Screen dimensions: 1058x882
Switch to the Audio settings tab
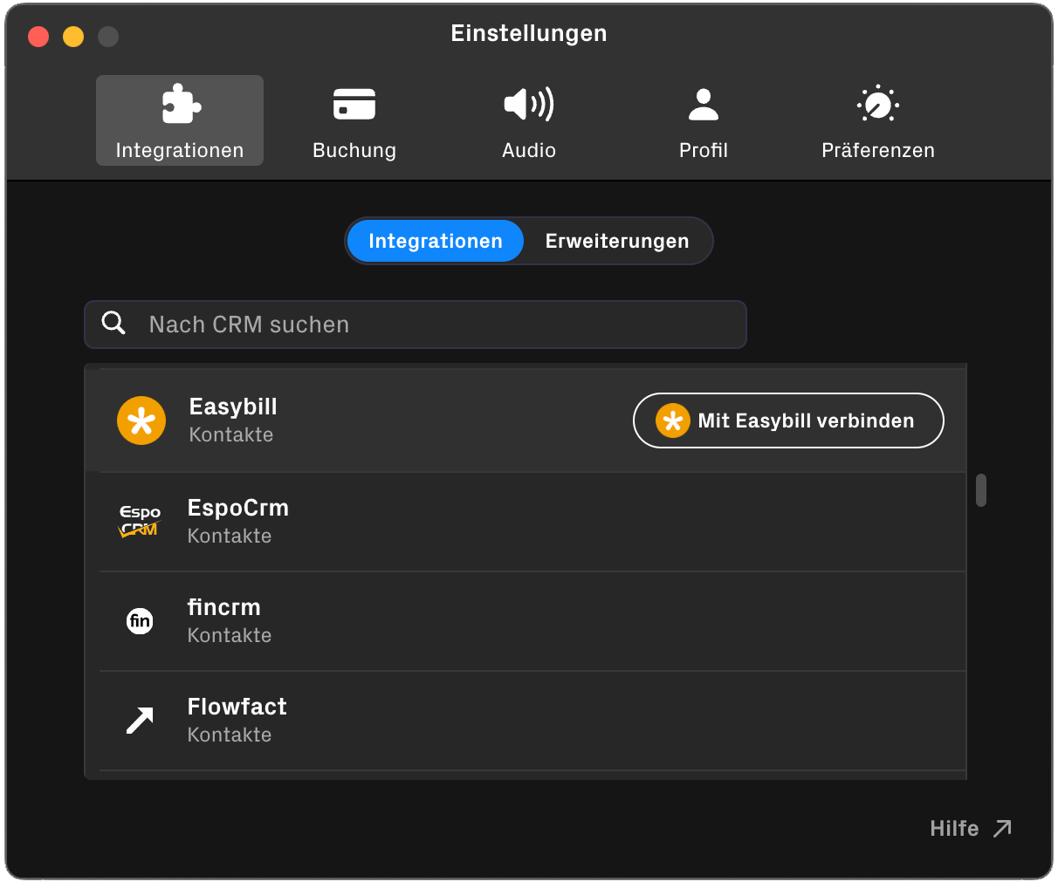coord(528,120)
